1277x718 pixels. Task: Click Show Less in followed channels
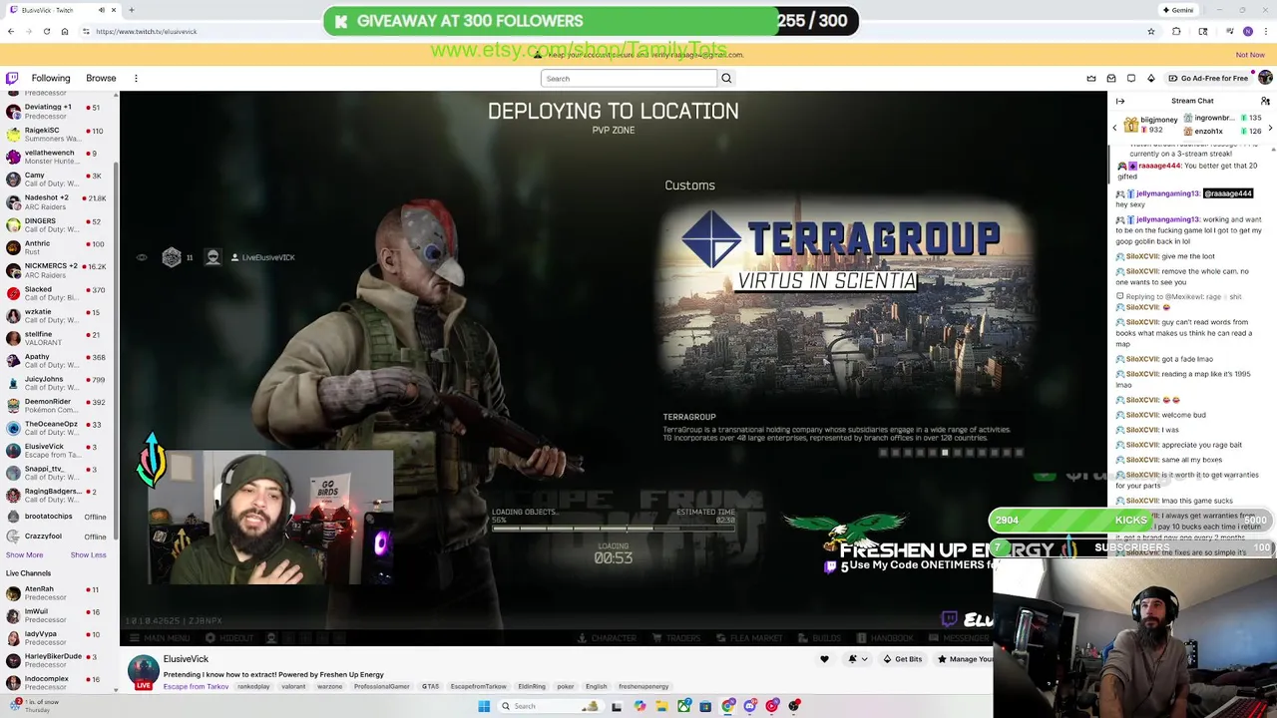[x=88, y=555]
